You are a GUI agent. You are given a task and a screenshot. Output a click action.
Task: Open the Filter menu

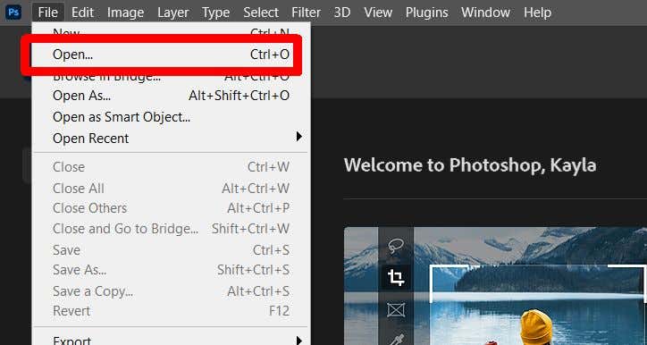point(306,13)
